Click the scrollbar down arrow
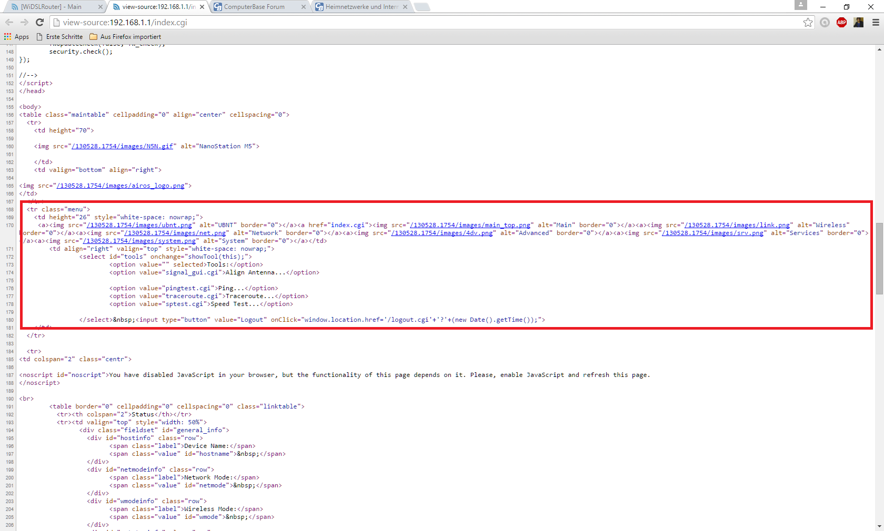This screenshot has height=531, width=884. tap(879, 527)
